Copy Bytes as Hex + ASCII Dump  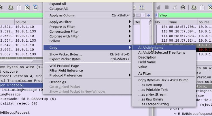coord(164,80)
